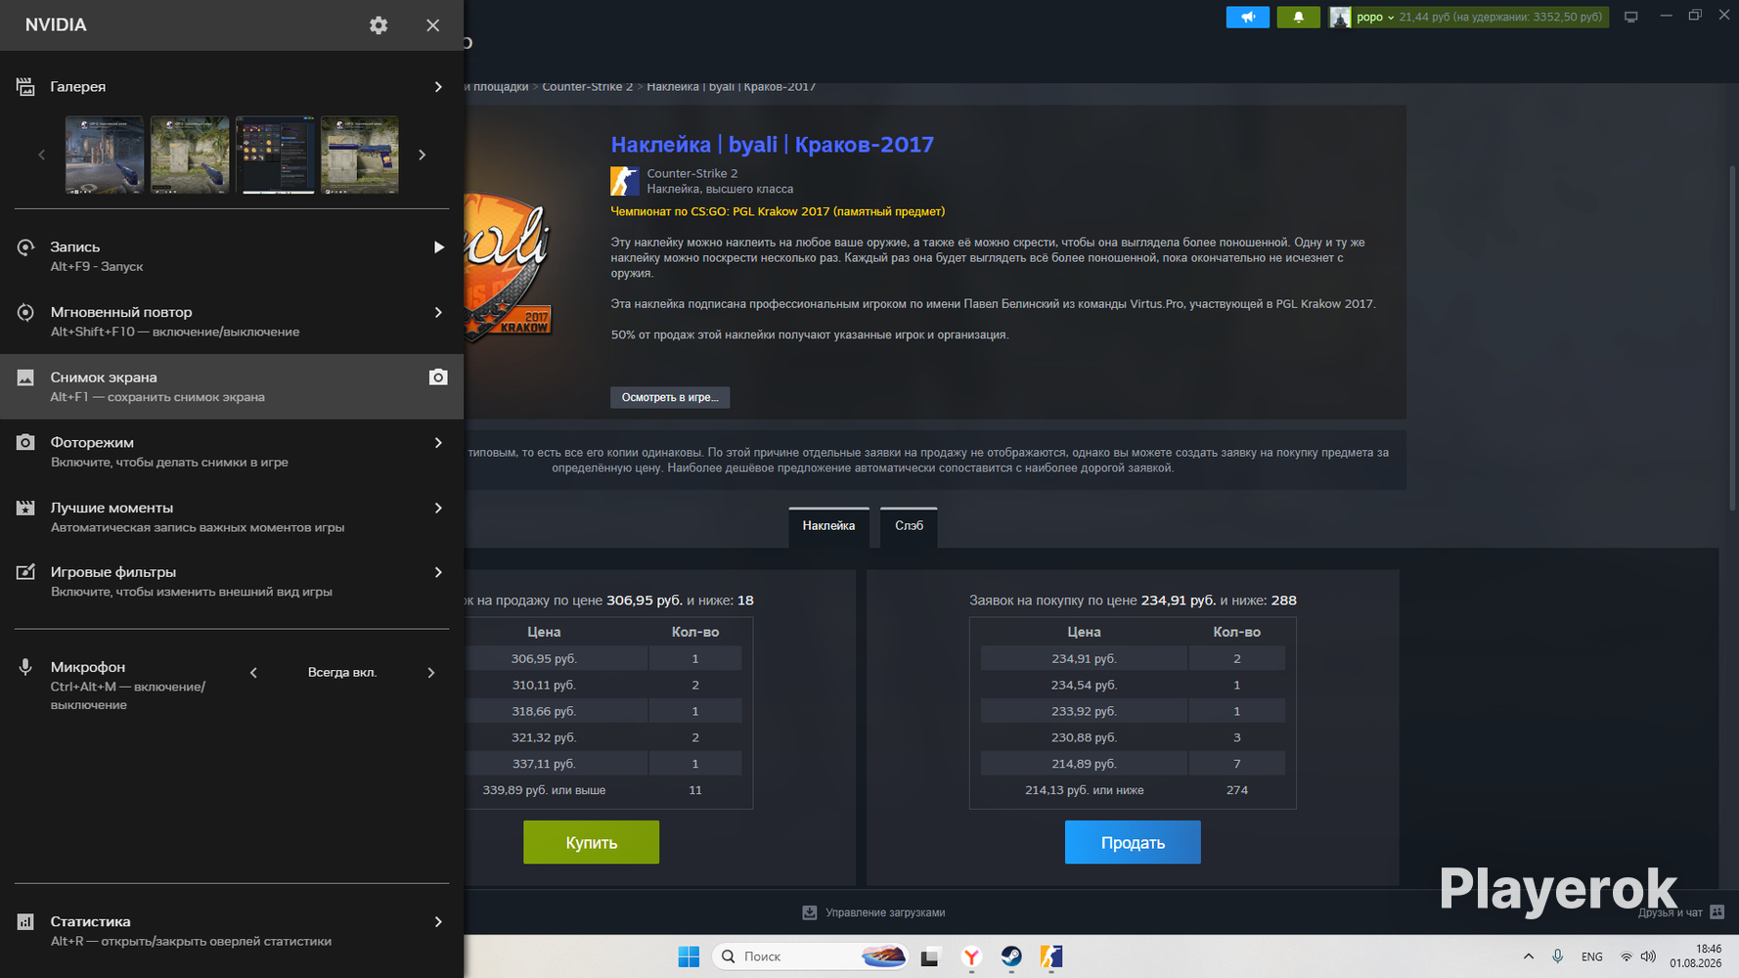Switch to the Слэб tab
This screenshot has width=1739, height=978.
pyautogui.click(x=909, y=526)
